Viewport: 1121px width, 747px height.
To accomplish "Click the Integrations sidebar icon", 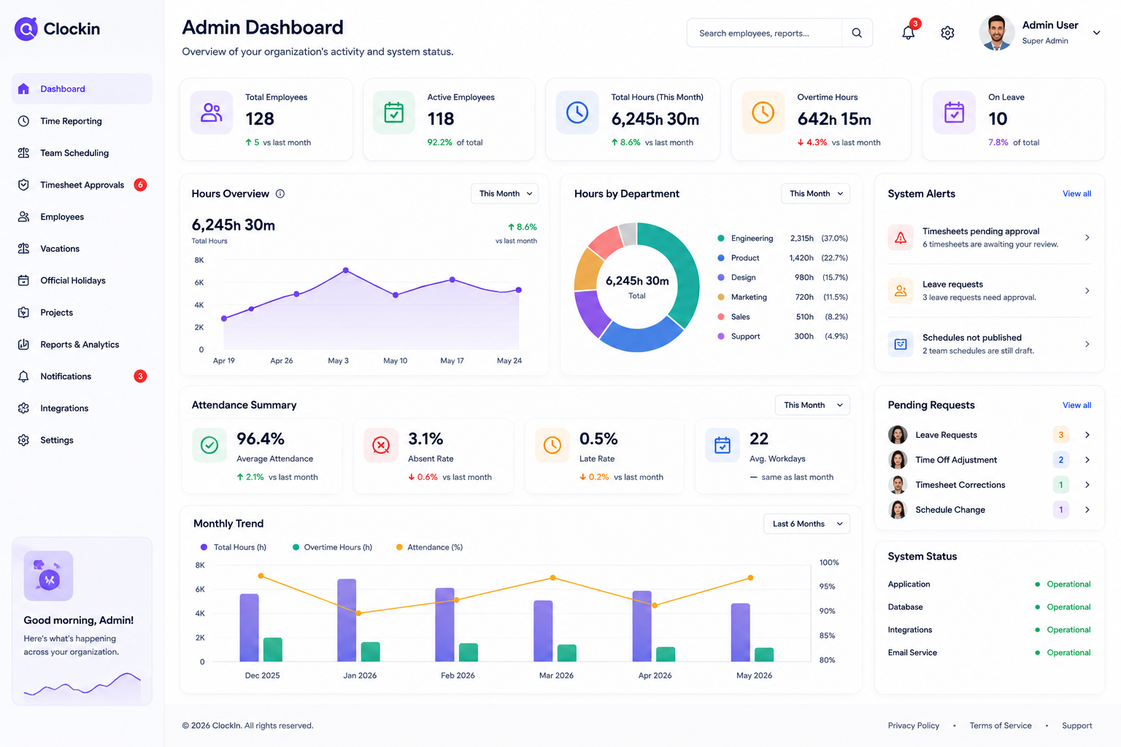I will [x=23, y=409].
